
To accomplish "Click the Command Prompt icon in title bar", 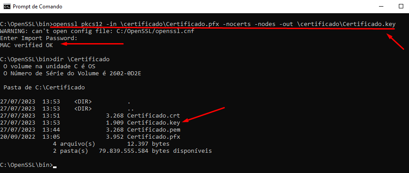I will pos(7,7).
